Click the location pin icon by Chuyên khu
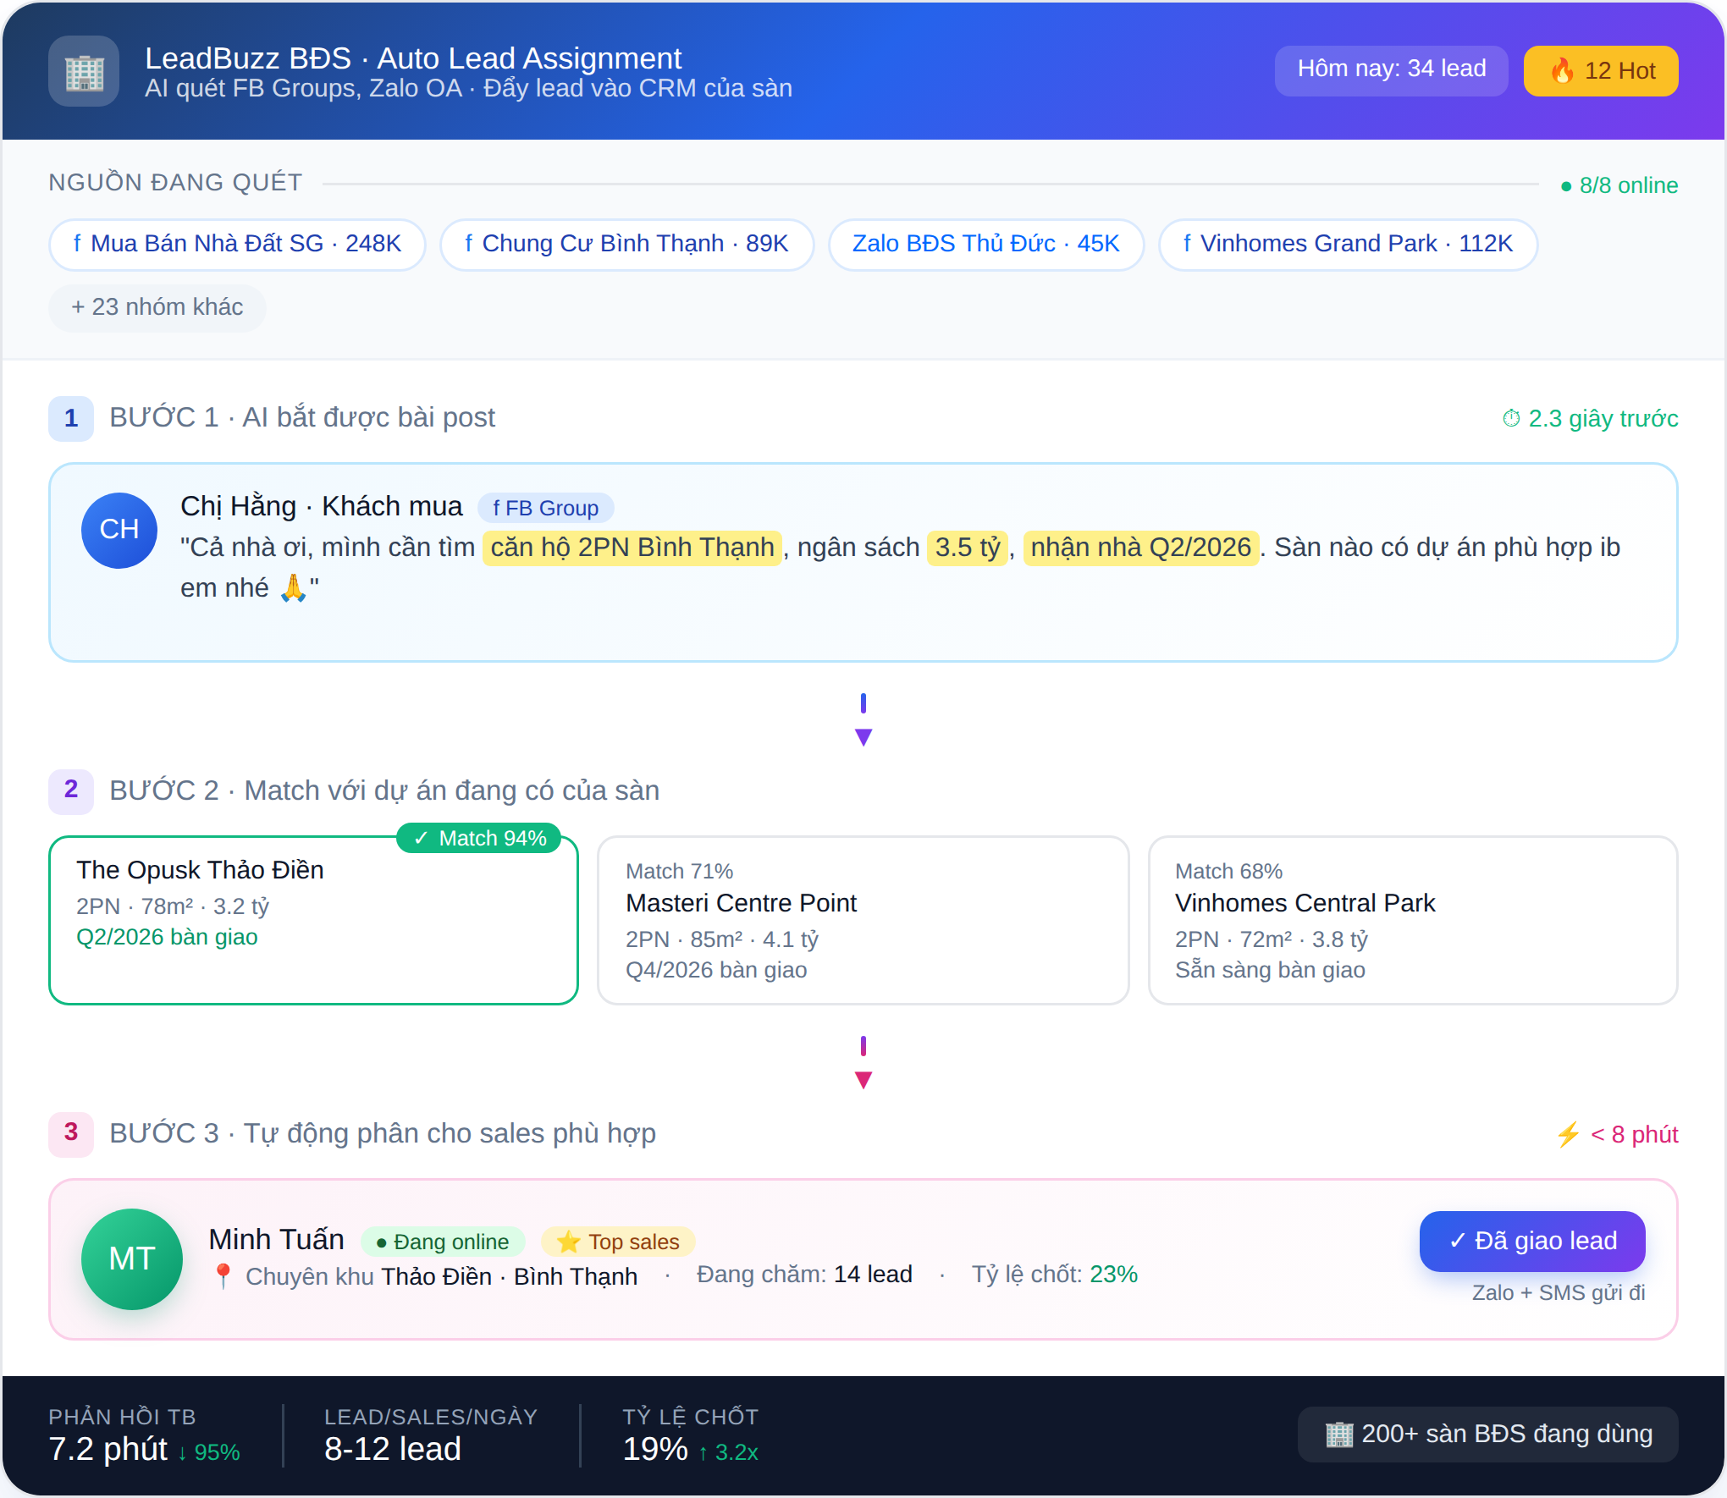The height and width of the screenshot is (1498, 1727). coord(223,1276)
